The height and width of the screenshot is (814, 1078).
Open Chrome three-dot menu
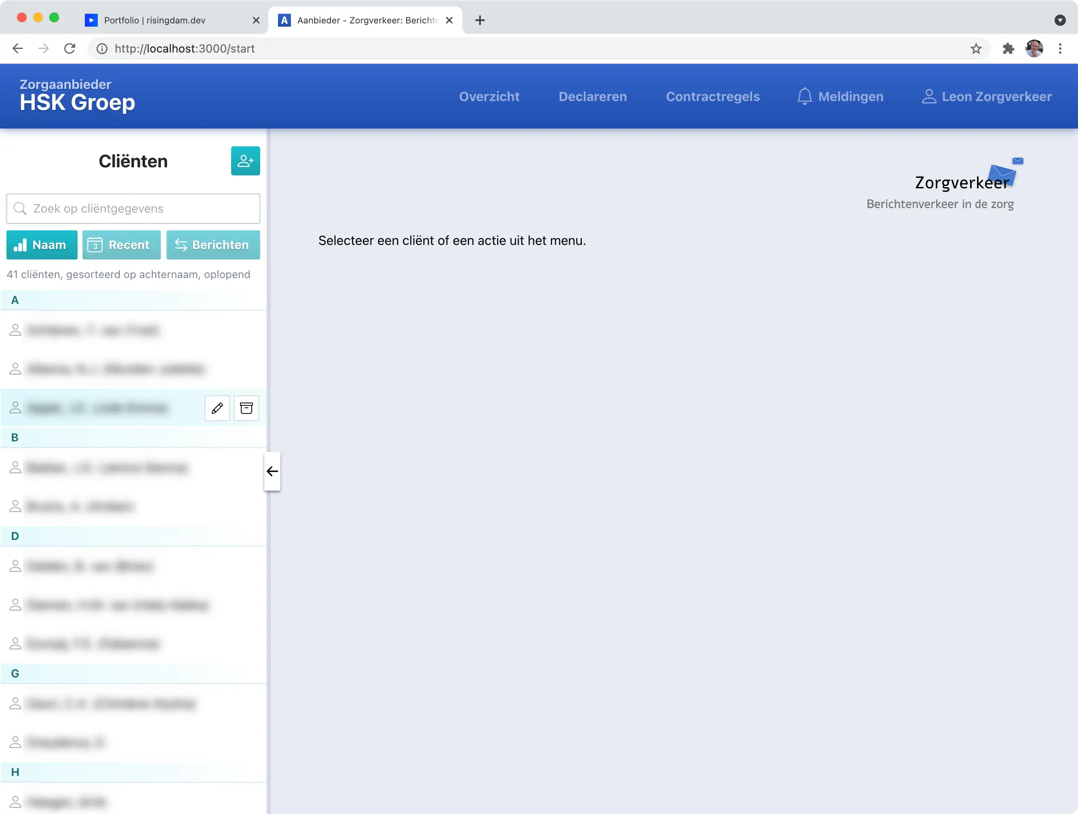point(1060,49)
